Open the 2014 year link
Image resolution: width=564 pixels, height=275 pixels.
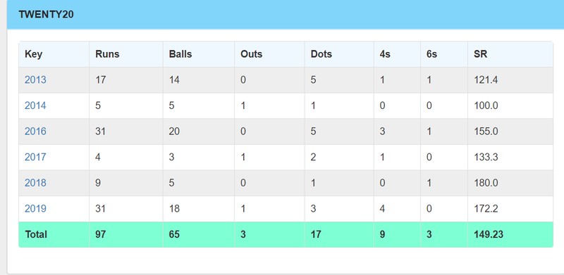point(35,105)
